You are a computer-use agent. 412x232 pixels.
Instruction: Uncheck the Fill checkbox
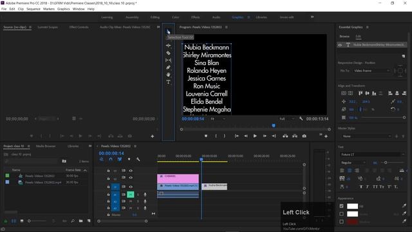tap(341, 206)
